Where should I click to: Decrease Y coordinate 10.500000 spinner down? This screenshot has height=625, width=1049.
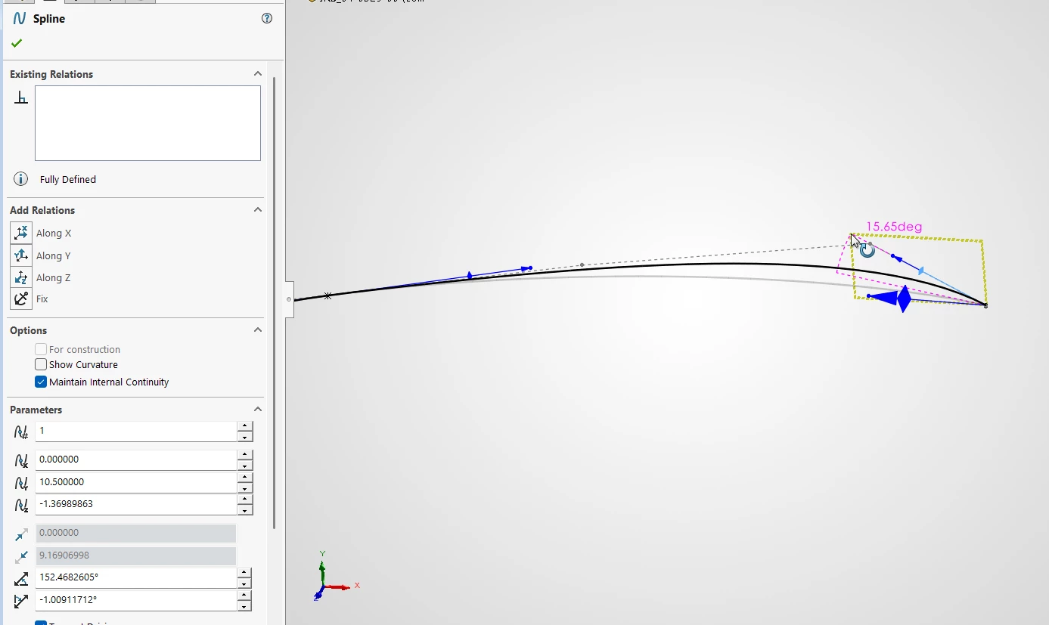[x=244, y=487]
